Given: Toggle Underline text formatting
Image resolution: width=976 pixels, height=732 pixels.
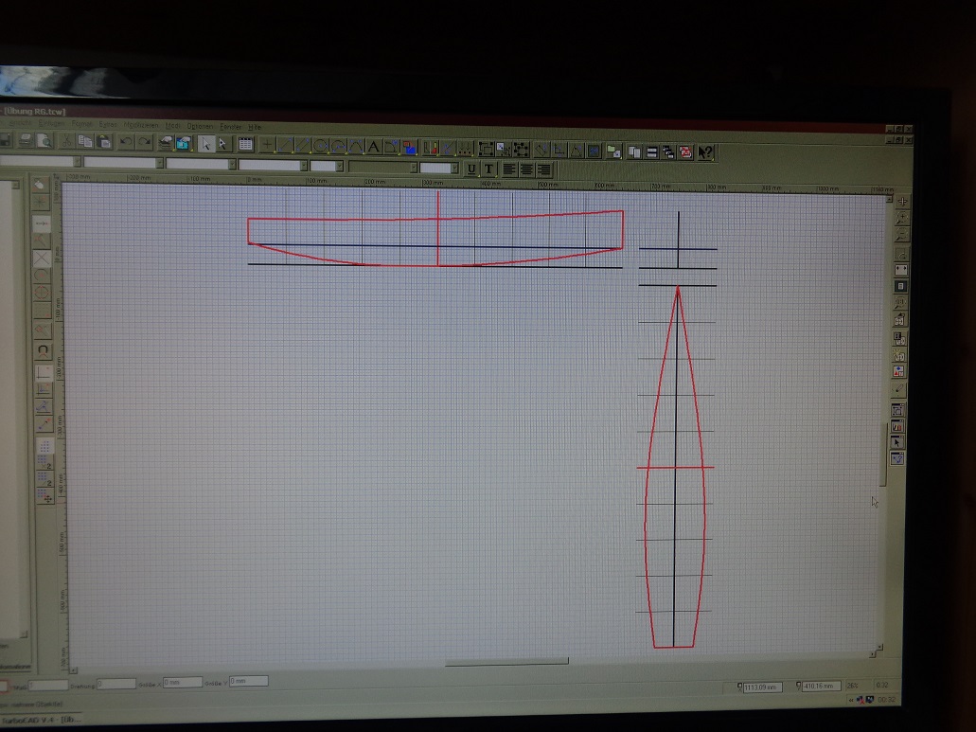Looking at the screenshot, I should pyautogui.click(x=471, y=169).
